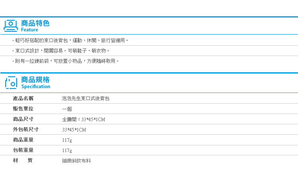The width and height of the screenshot is (298, 170).
Task: Click the blue Feature subtitle text
Action: pos(29,30)
